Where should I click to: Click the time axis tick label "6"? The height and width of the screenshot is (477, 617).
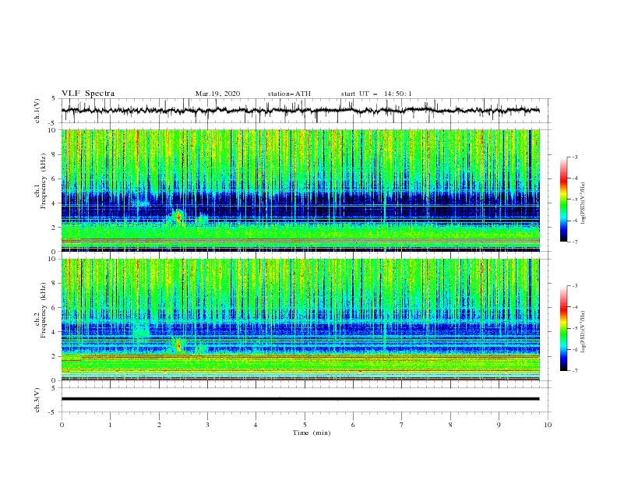coord(354,425)
